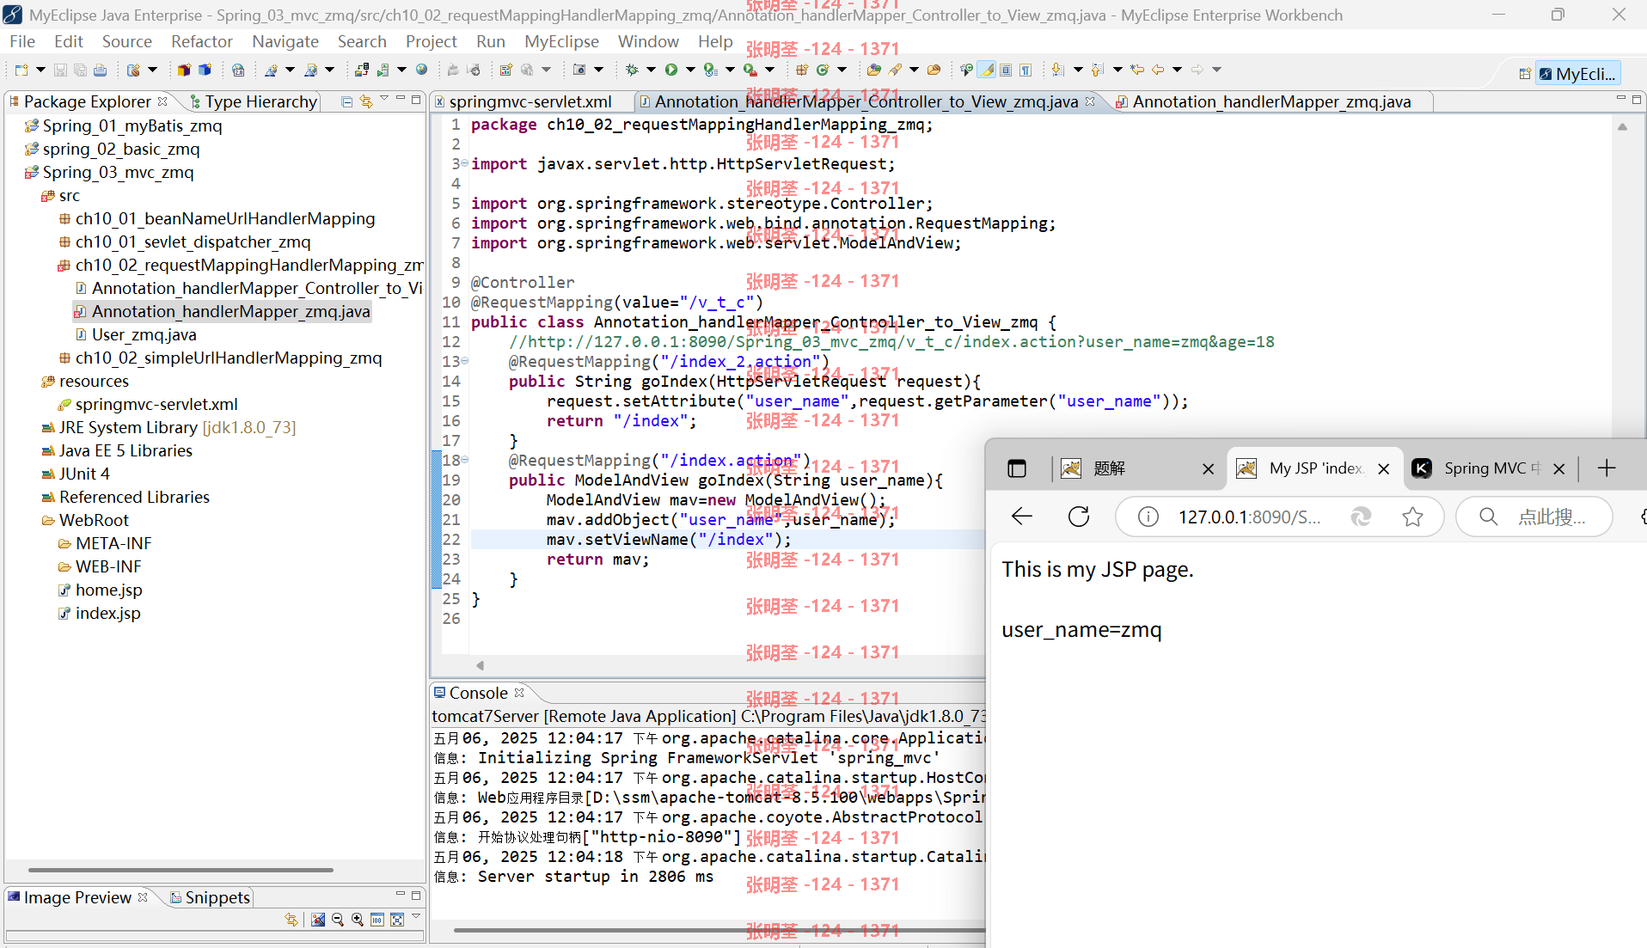Click the New file wizard icon
1647x948 pixels.
21,70
